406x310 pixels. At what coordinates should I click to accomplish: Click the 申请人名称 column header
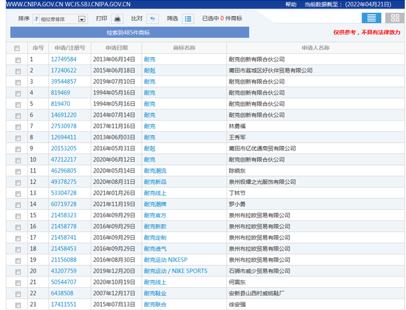[316, 48]
